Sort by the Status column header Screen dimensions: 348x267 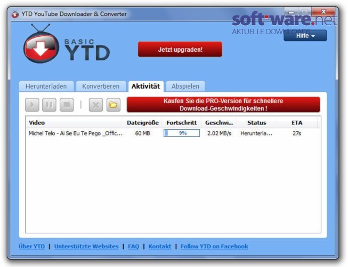click(257, 123)
